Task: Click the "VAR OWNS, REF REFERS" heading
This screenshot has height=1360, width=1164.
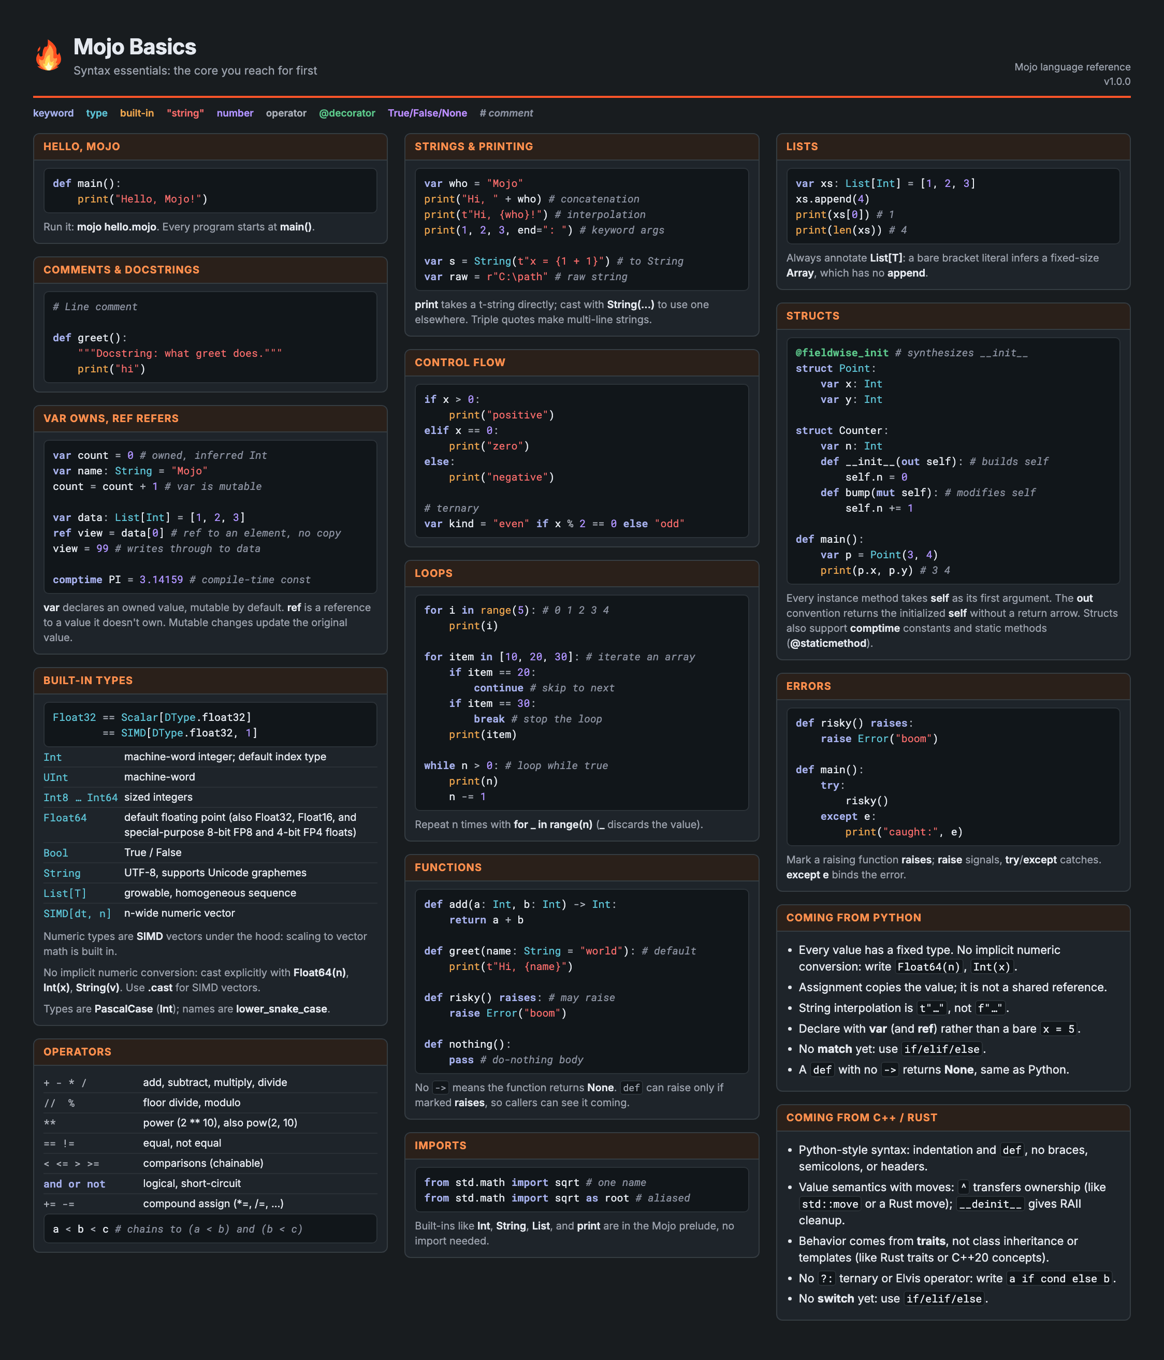Action: [111, 419]
